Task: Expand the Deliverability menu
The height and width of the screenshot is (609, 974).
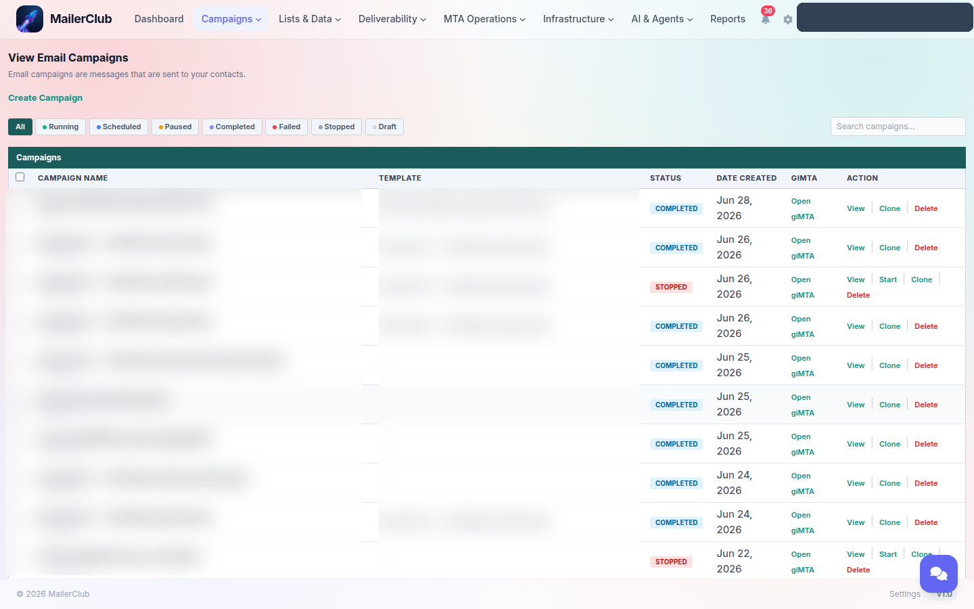Action: point(392,19)
